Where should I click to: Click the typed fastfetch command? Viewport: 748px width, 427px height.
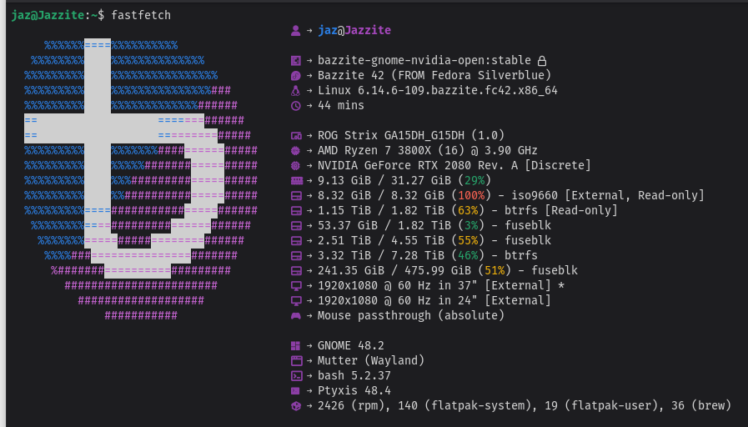click(141, 15)
